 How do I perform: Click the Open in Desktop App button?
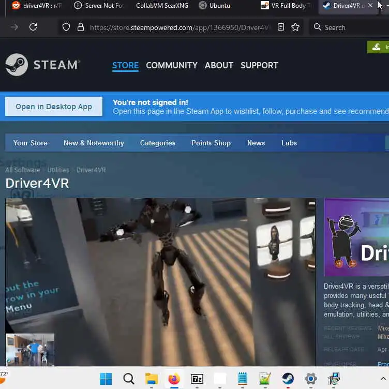click(54, 107)
